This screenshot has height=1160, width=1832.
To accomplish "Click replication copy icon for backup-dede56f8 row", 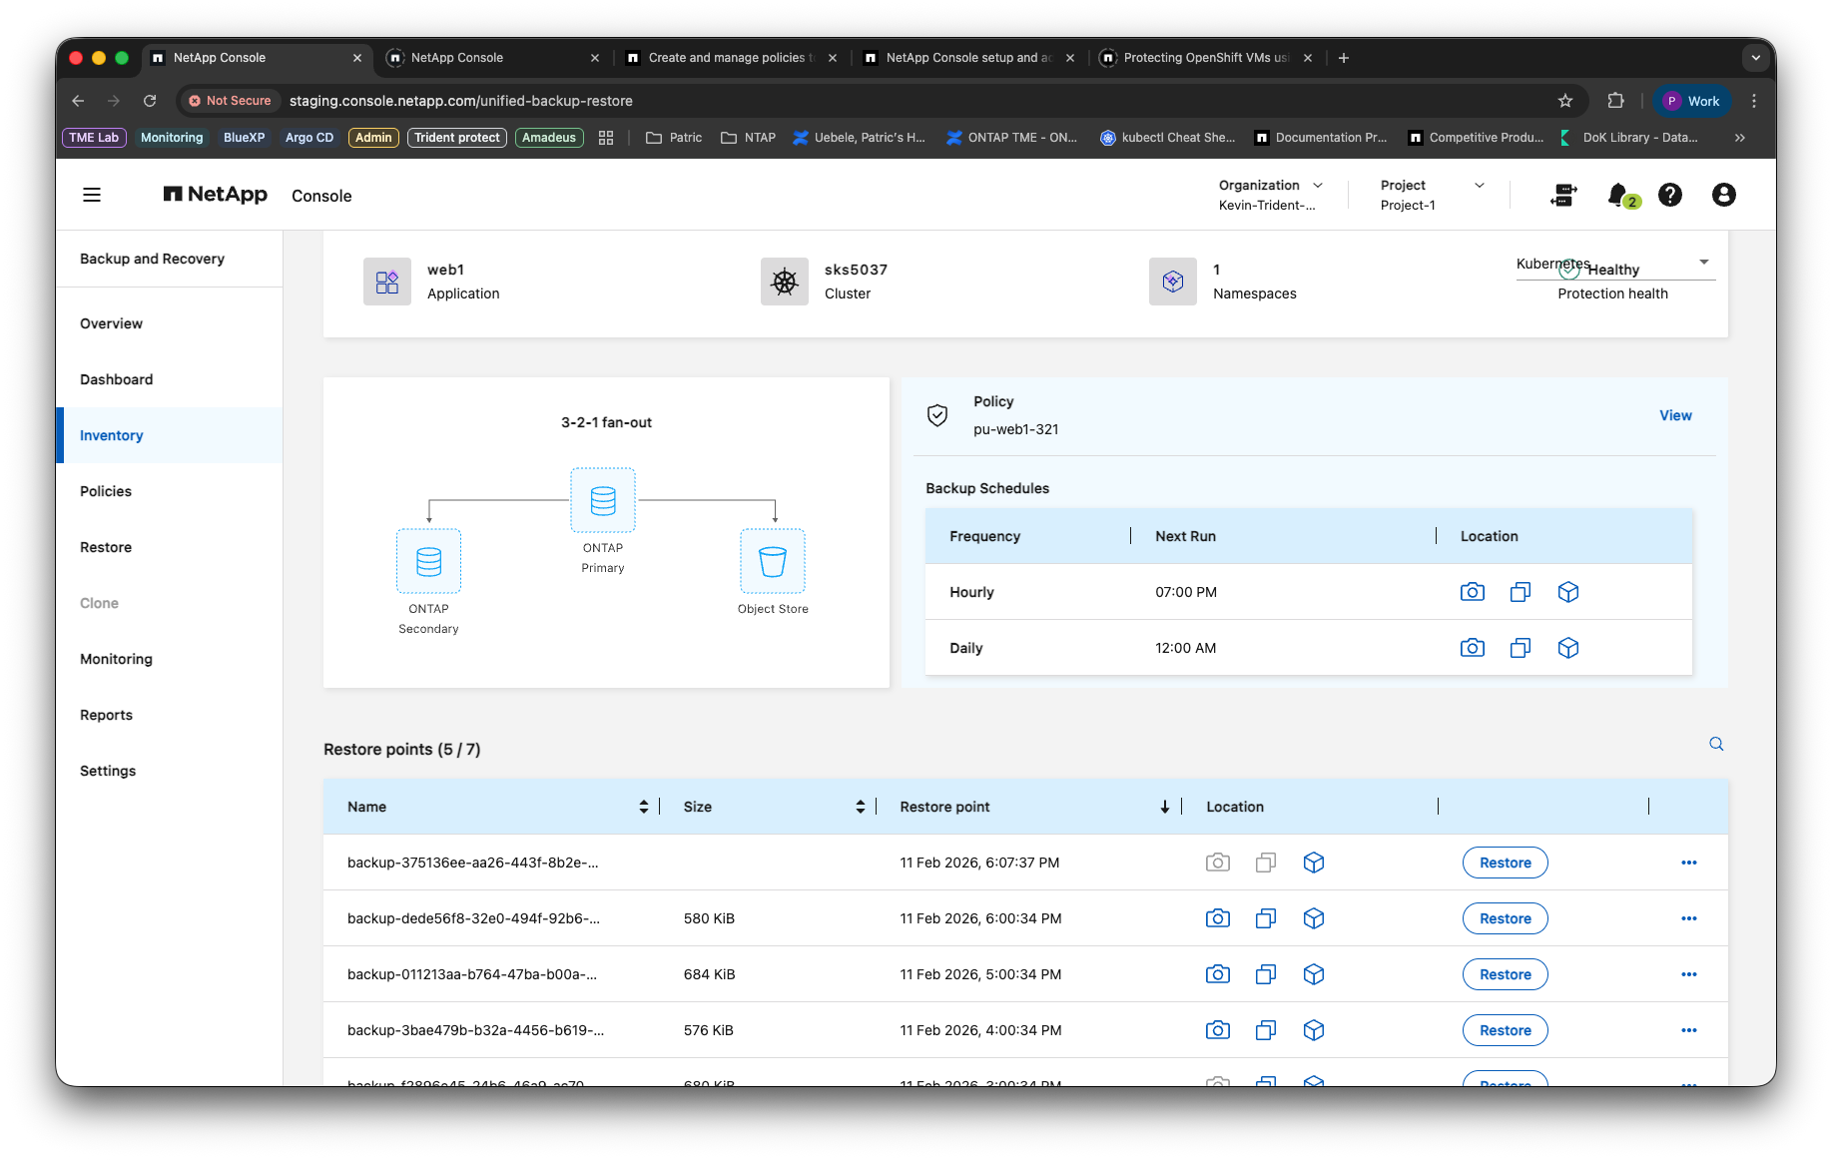I will point(1266,918).
